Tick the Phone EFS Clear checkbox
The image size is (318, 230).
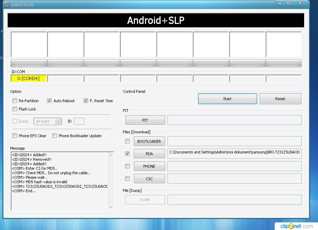(15, 136)
